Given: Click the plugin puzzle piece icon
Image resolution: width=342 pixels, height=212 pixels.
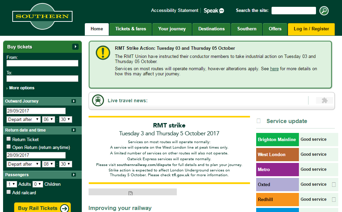Looking at the screenshot, I should click(325, 101).
